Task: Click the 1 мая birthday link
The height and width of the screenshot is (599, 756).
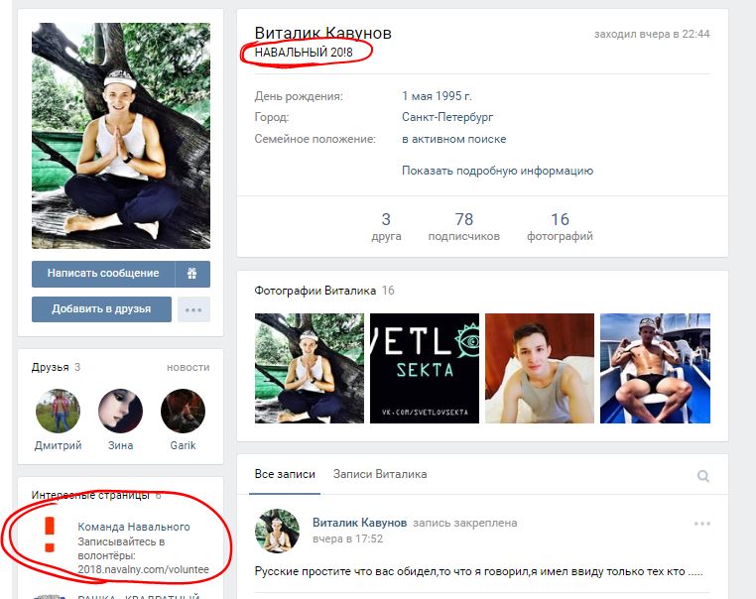Action: (417, 96)
